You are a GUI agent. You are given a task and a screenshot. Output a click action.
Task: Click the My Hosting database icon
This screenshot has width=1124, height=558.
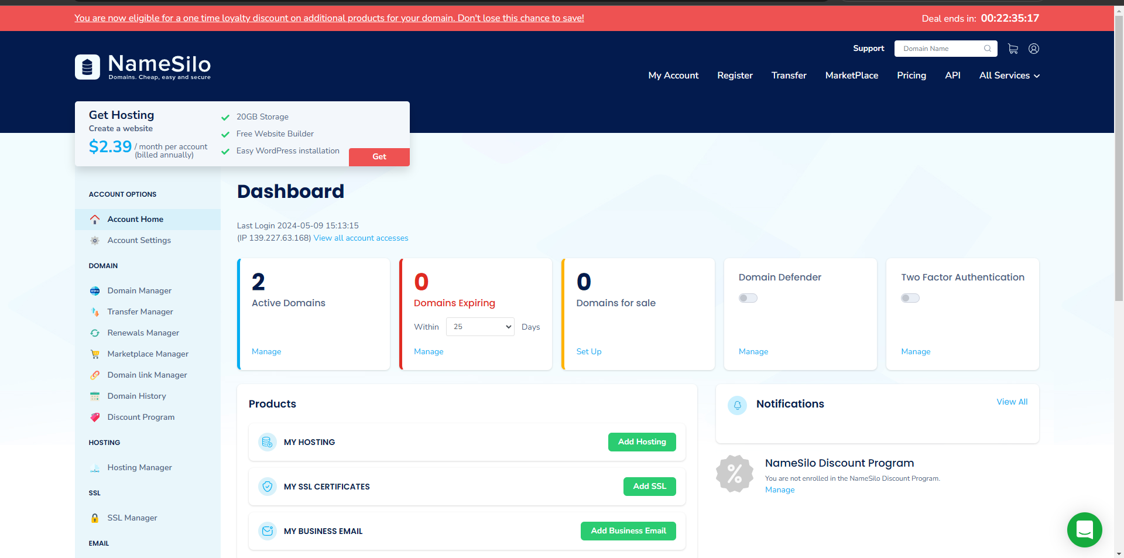point(268,442)
